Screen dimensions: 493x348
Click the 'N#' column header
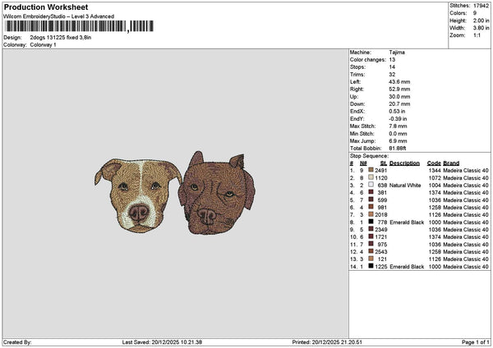363,163
